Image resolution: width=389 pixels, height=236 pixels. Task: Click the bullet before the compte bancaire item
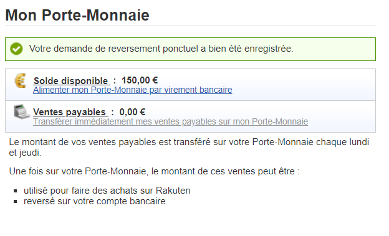[16, 201]
